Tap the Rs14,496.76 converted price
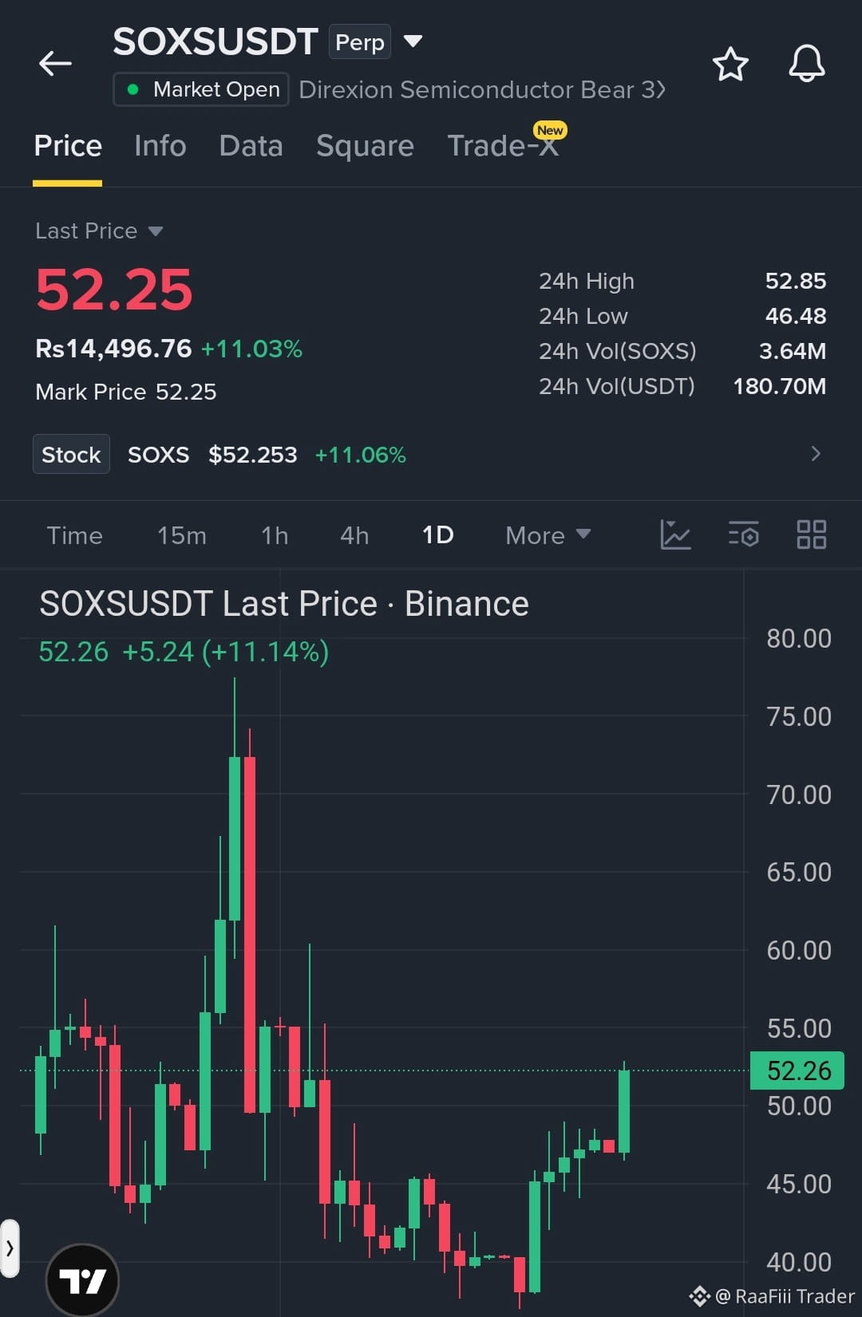This screenshot has height=1317, width=862. click(x=113, y=349)
